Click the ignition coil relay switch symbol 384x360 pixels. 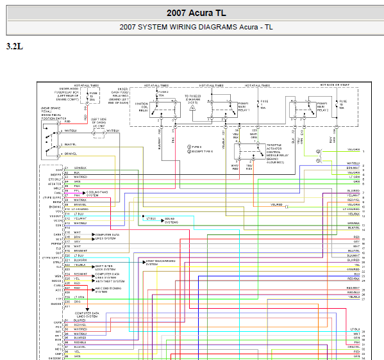[x=165, y=110]
